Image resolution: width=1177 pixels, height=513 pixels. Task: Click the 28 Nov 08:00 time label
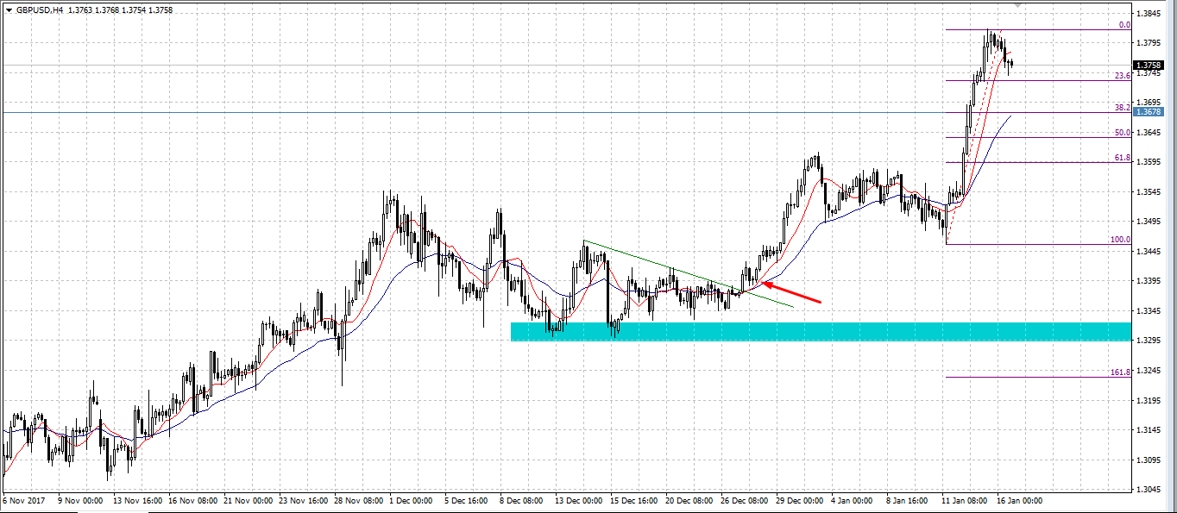point(358,500)
